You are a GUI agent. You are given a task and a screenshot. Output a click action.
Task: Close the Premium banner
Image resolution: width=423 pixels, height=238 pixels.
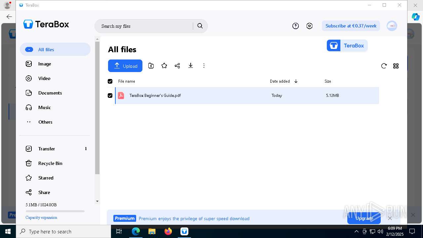[x=390, y=218]
